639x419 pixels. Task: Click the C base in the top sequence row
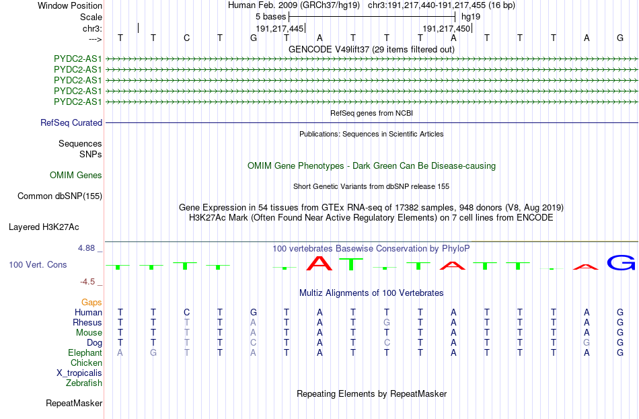coord(186,38)
